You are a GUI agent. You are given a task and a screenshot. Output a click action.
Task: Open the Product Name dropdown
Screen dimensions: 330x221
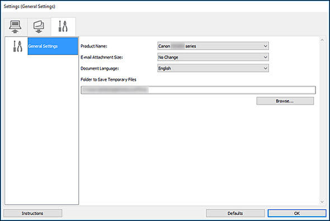click(x=213, y=46)
